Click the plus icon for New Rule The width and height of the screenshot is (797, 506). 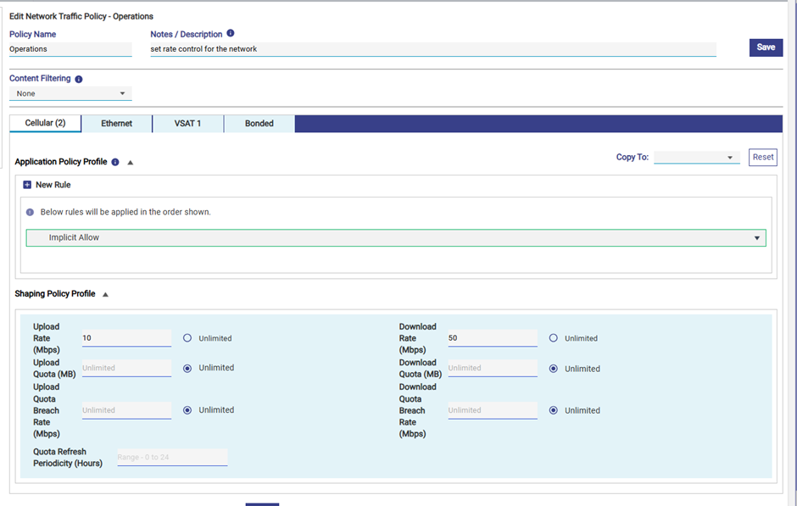(x=27, y=185)
